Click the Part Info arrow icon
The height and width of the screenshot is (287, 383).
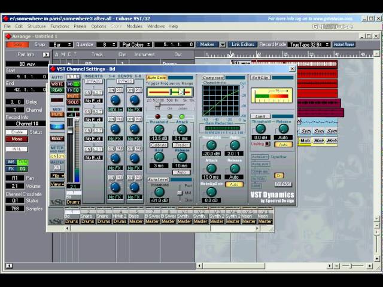46,54
